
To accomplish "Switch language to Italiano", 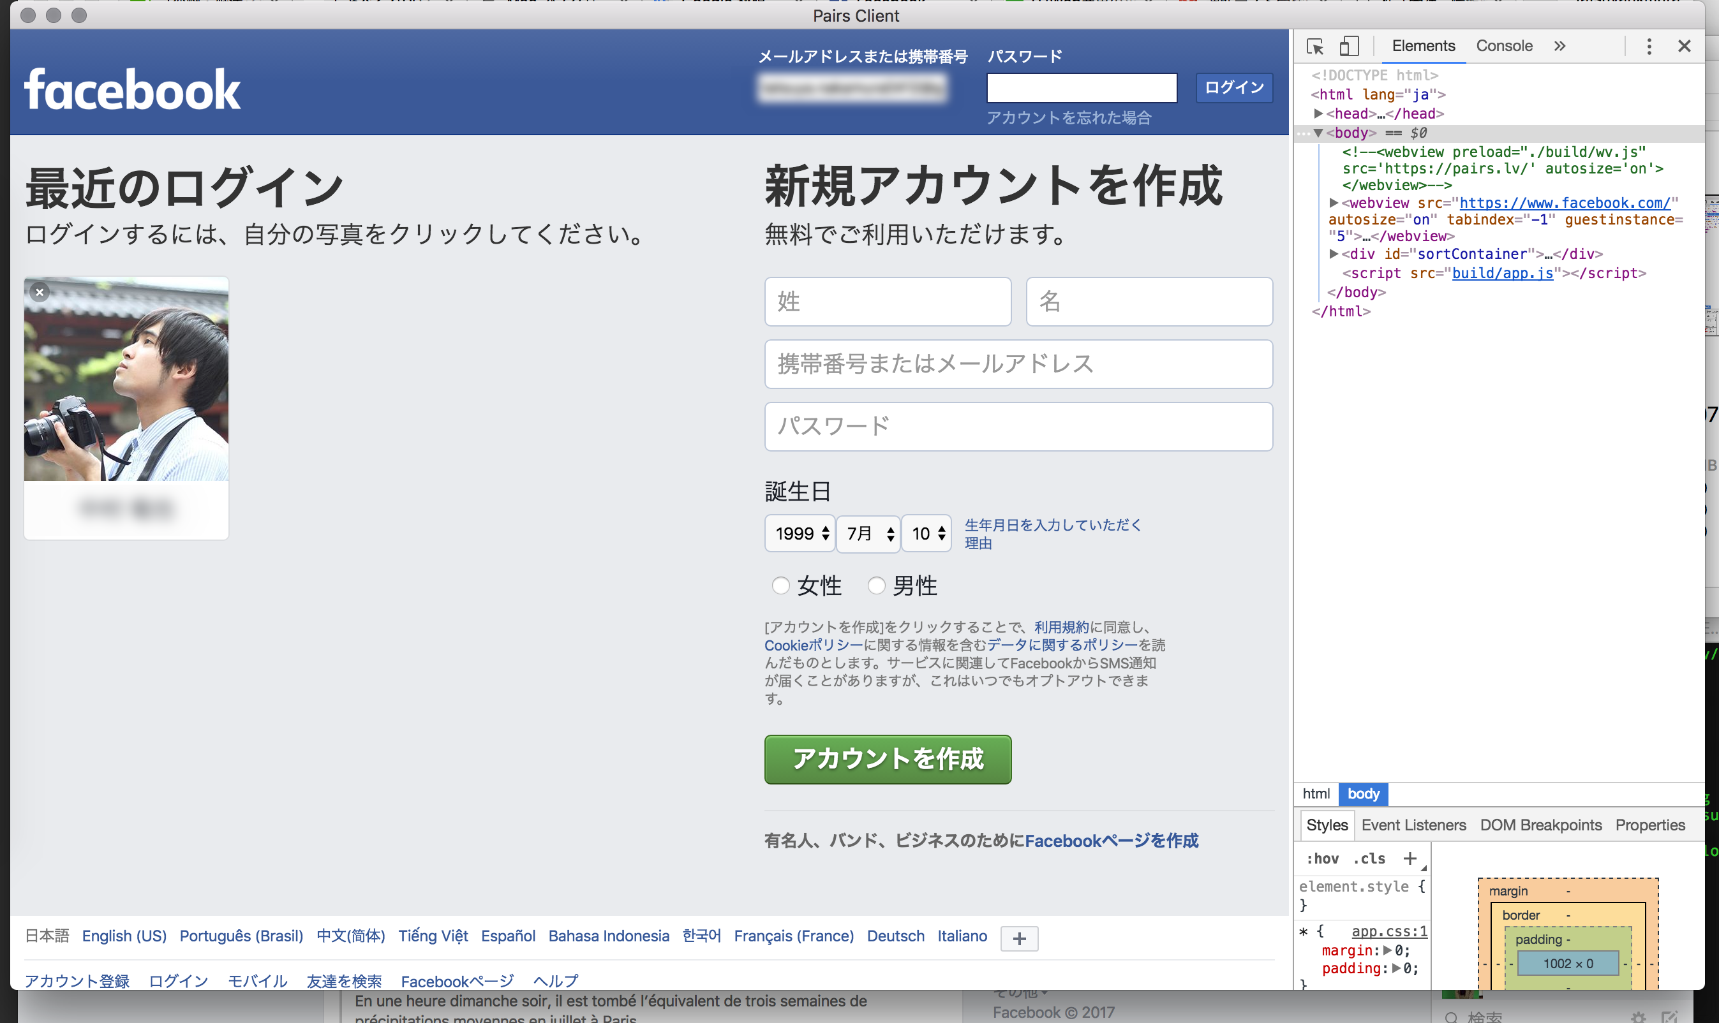I will click(x=962, y=936).
